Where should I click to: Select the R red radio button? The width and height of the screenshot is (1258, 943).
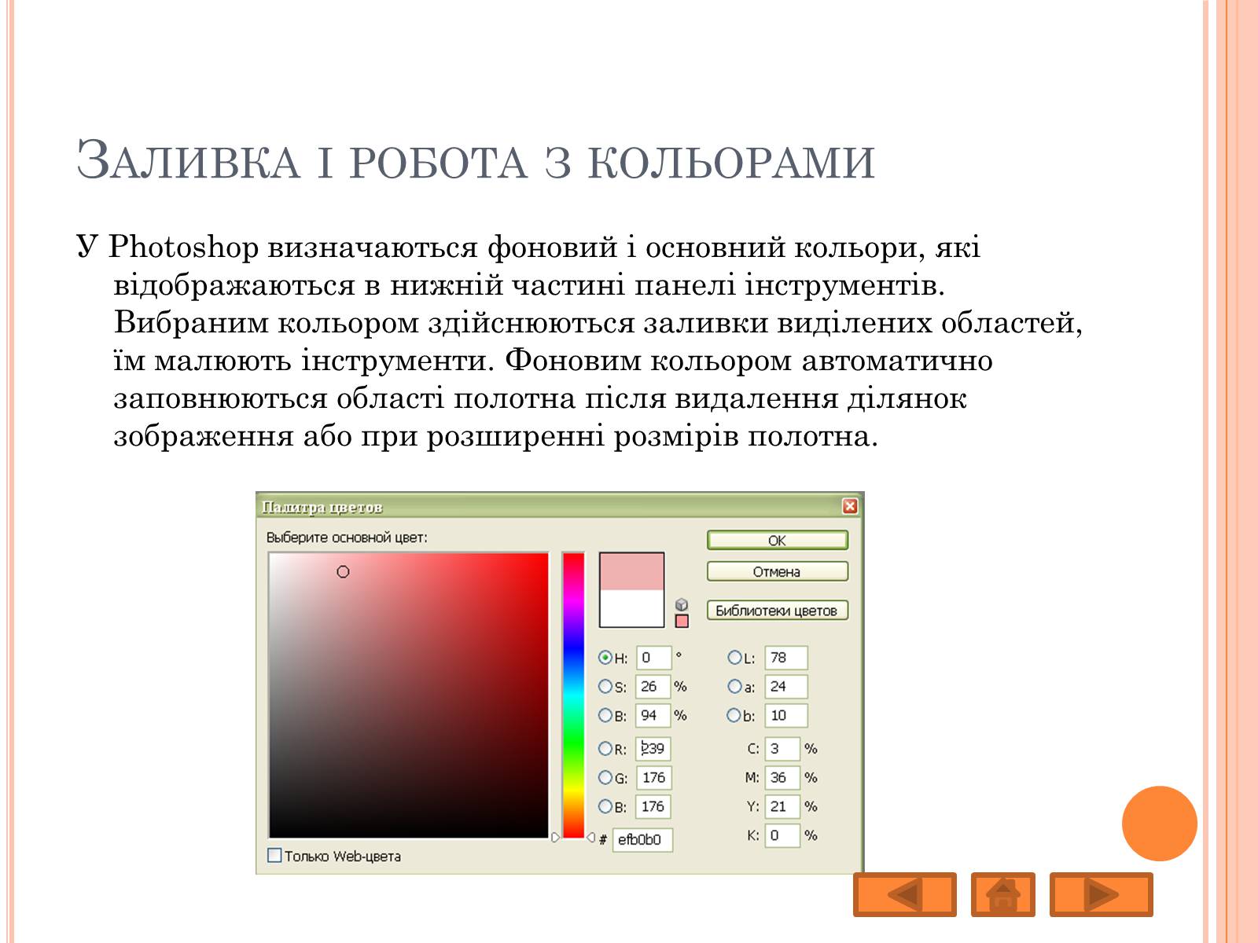605,748
